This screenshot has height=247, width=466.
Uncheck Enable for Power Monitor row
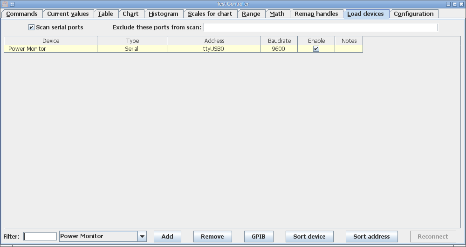click(316, 49)
